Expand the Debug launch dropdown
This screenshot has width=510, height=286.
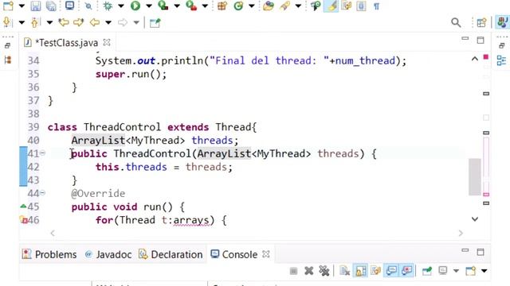coord(120,6)
